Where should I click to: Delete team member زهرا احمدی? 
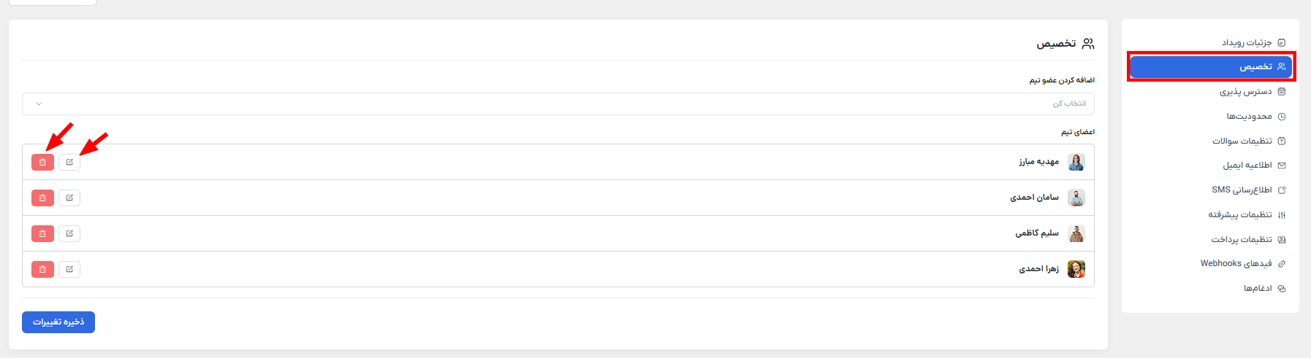point(42,269)
